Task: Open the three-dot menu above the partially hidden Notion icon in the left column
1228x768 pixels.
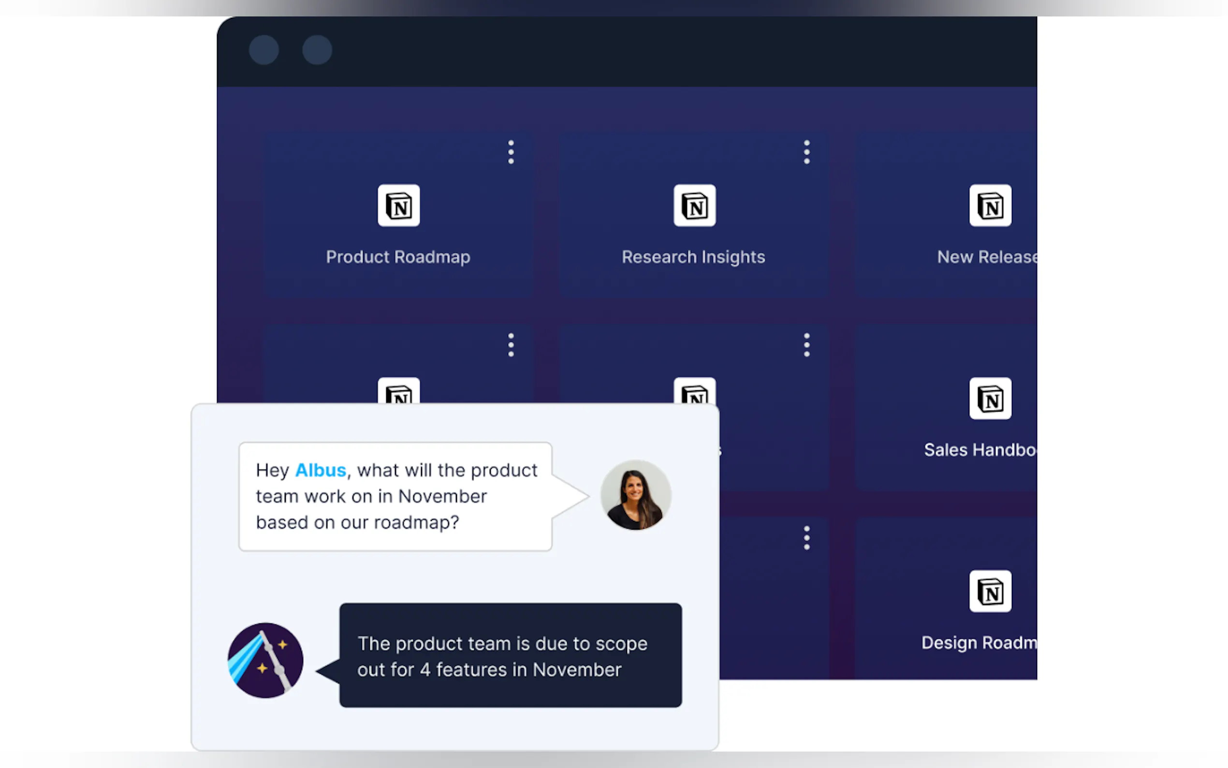Action: coord(511,345)
